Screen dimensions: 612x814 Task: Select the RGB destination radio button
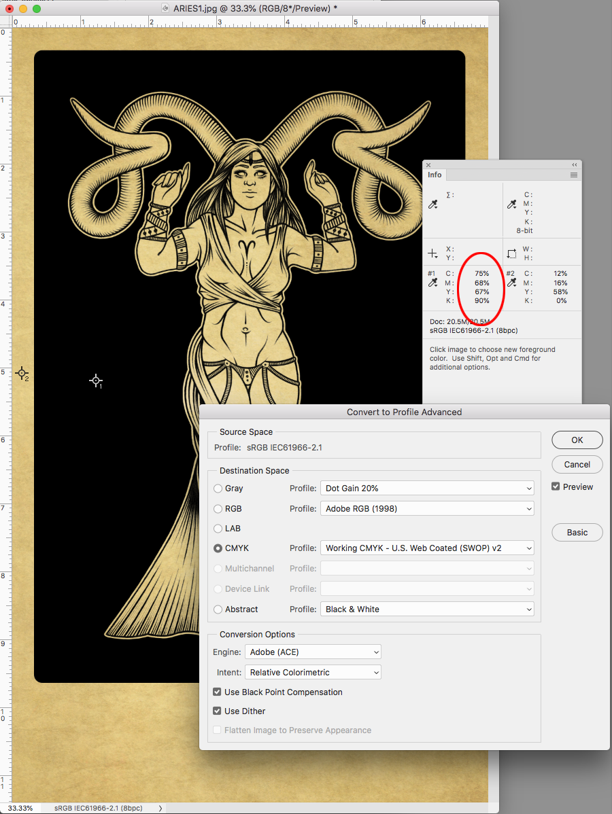pyautogui.click(x=218, y=509)
